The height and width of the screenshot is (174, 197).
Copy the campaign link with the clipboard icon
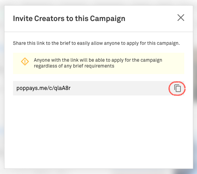tap(177, 88)
